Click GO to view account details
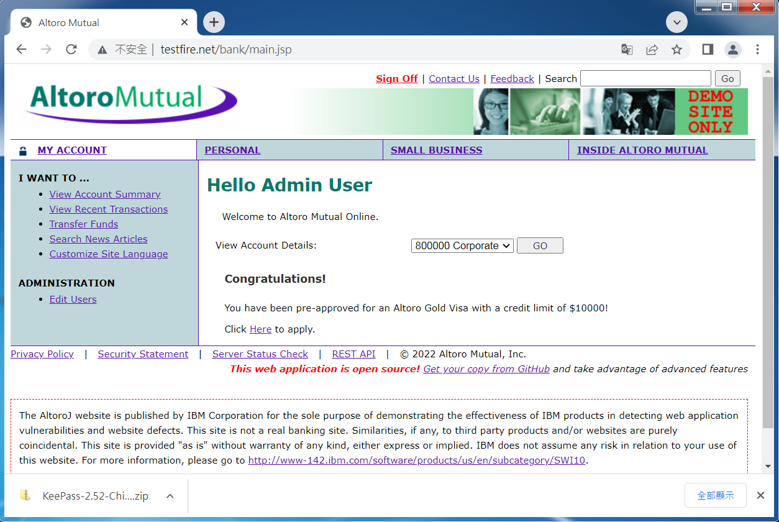 tap(540, 245)
